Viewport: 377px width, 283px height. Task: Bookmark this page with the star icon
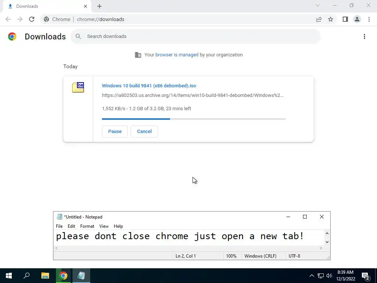click(x=331, y=19)
